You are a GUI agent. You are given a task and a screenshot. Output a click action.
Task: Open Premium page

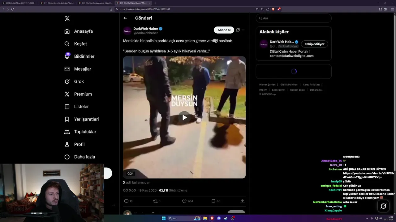pyautogui.click(x=78, y=94)
